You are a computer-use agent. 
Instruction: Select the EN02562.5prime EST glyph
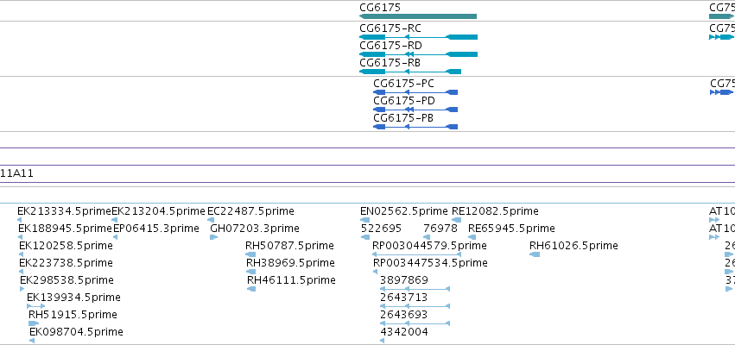[364, 220]
